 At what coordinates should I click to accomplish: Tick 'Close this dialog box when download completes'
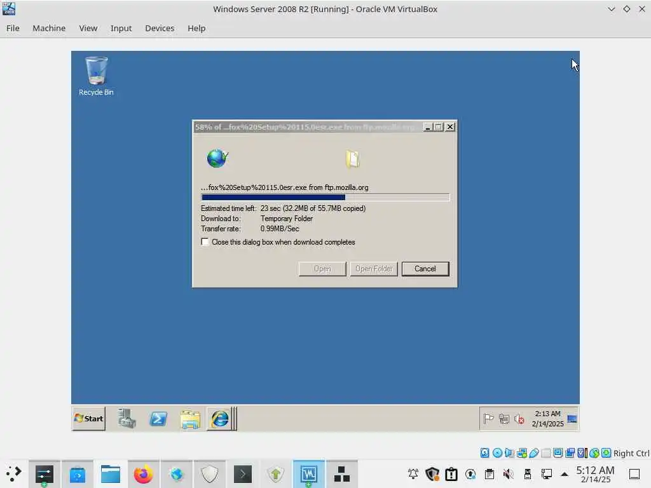coord(205,241)
